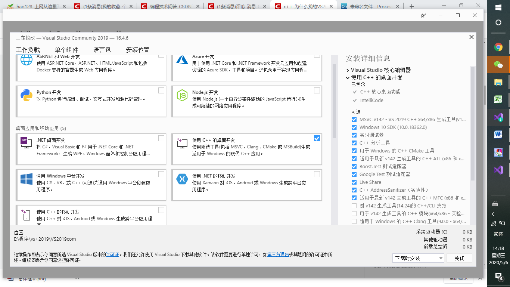This screenshot has width=510, height=287.
Task: Open the Visual Studio taskbar icon
Action: 498,170
